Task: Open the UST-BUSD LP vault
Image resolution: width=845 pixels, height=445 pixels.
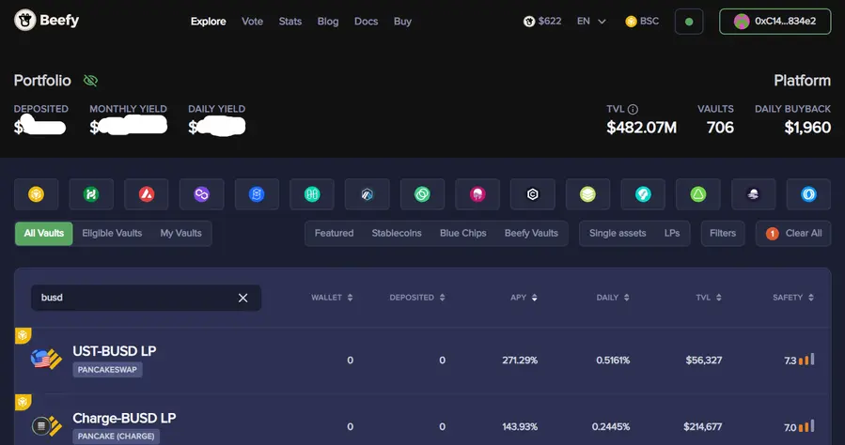Action: pyautogui.click(x=423, y=360)
